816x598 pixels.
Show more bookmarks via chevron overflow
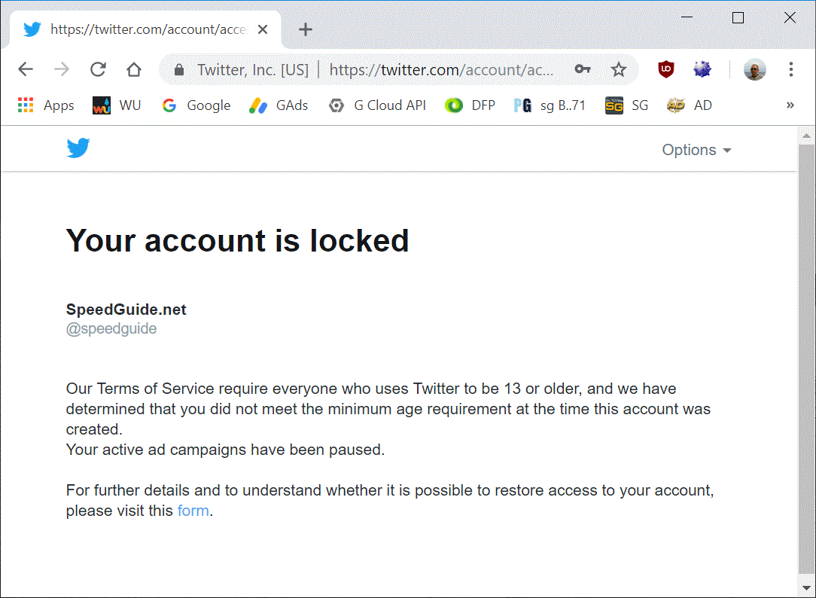tap(790, 105)
